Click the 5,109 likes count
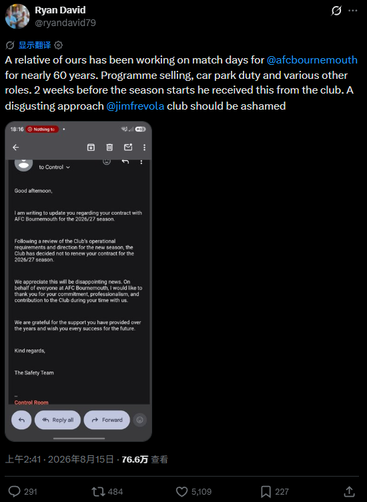367x502 pixels. click(202, 492)
